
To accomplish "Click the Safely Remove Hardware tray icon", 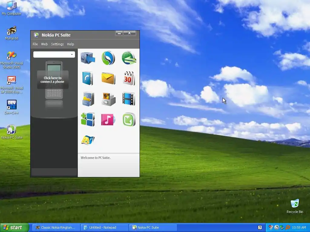I will pyautogui.click(x=282, y=227).
